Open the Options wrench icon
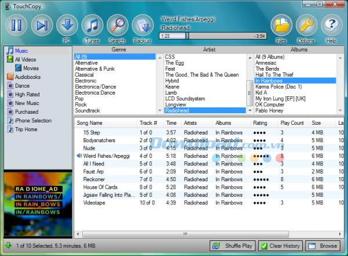 [x=306, y=26]
